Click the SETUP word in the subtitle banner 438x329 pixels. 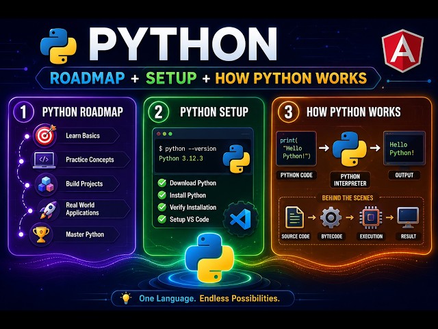pyautogui.click(x=171, y=78)
